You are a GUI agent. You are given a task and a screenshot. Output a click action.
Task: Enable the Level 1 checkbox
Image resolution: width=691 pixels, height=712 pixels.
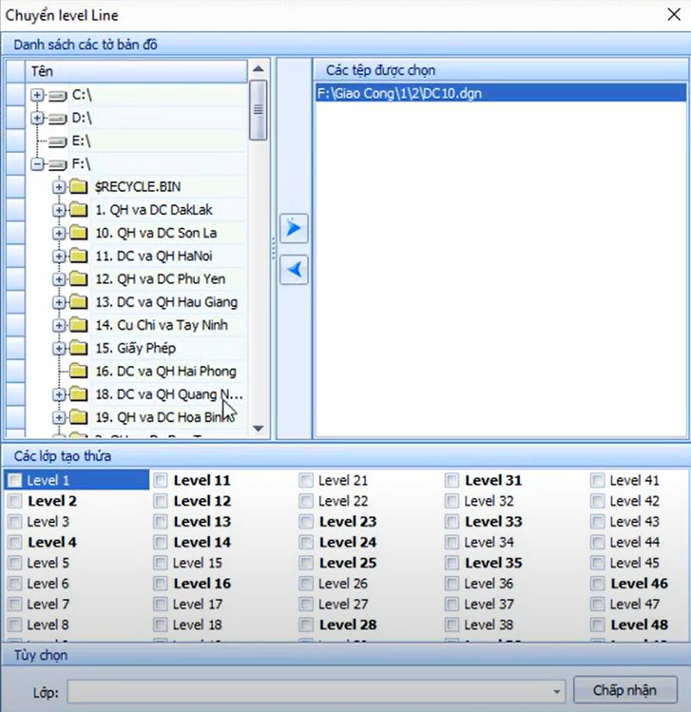tap(15, 481)
